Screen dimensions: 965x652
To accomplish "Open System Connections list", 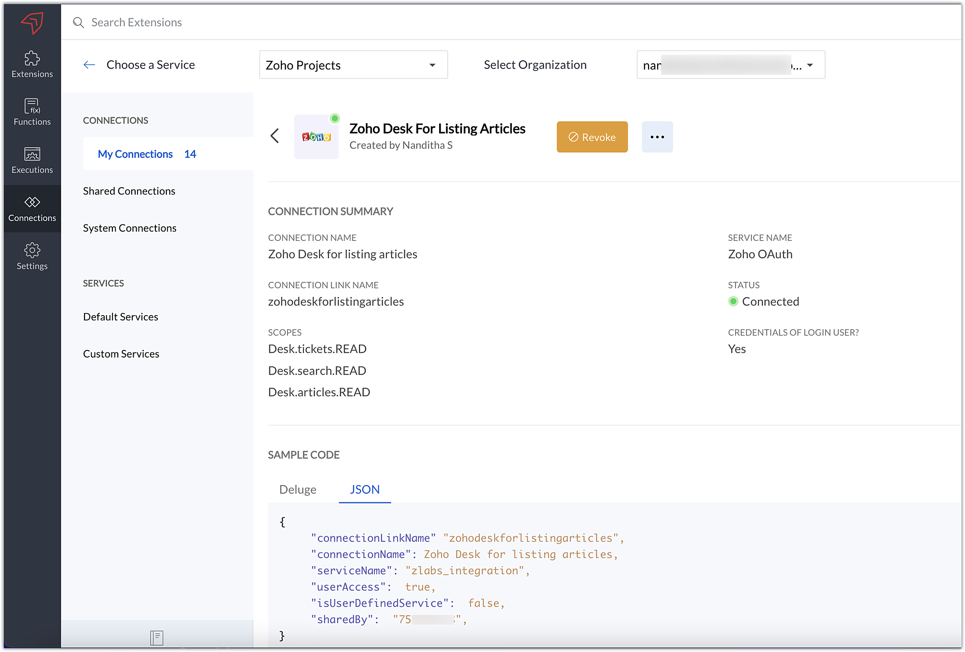I will click(x=129, y=228).
